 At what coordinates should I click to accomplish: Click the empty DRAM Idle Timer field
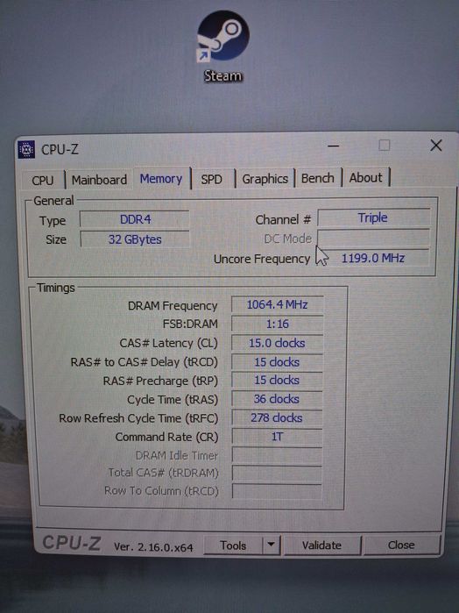(x=277, y=455)
